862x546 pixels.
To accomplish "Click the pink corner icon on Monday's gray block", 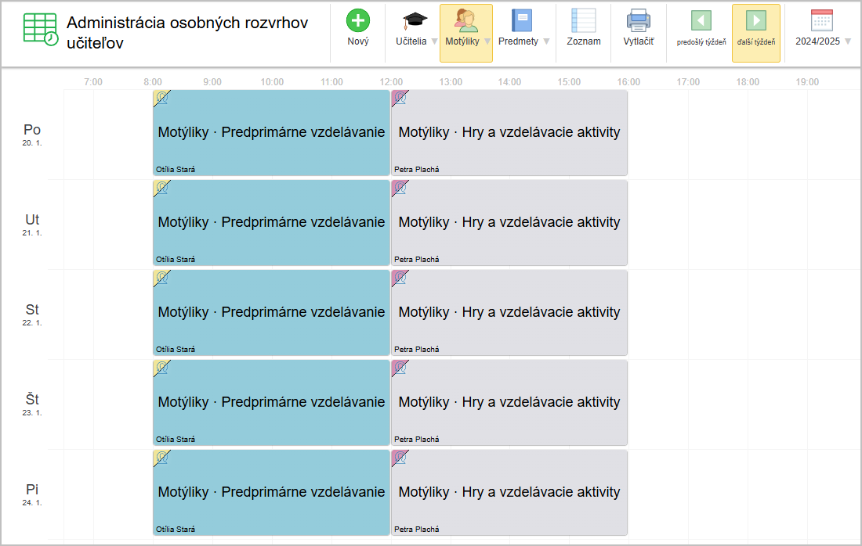I will click(400, 99).
